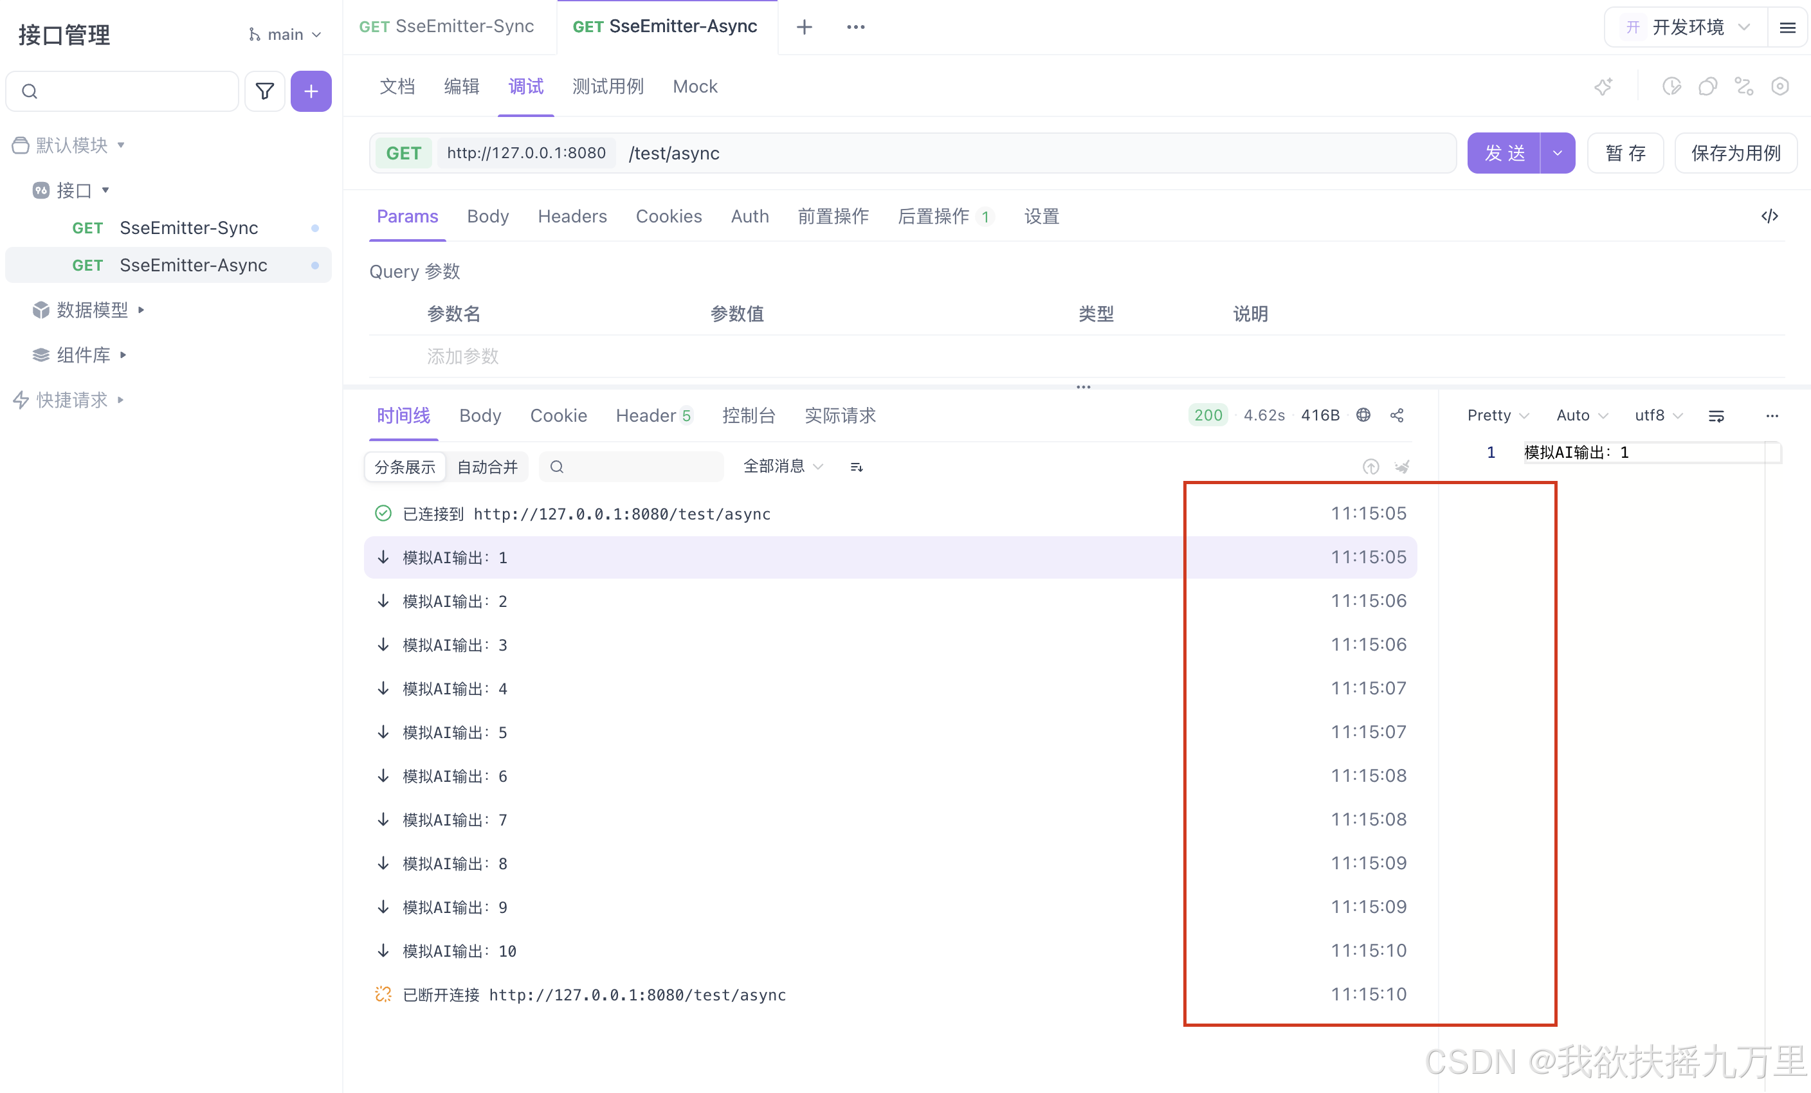
Task: Open the hamburger menu at top right
Action: (1787, 28)
